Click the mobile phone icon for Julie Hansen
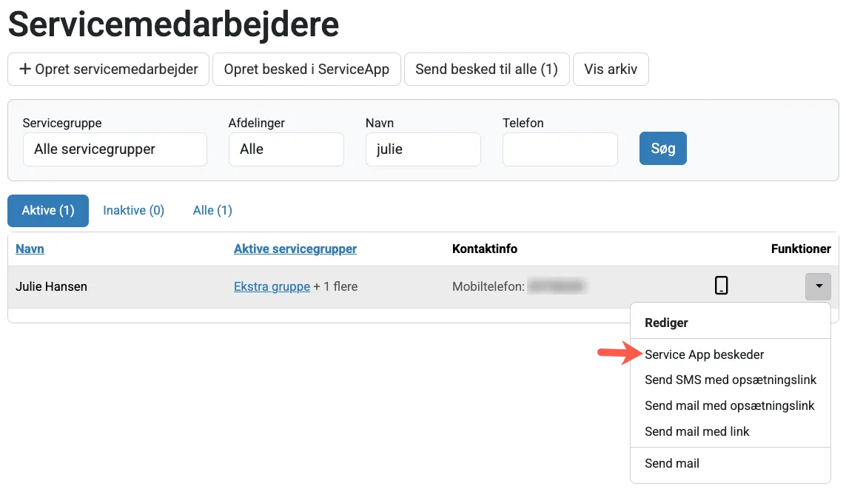Viewport: 846px width, 495px height. (721, 286)
